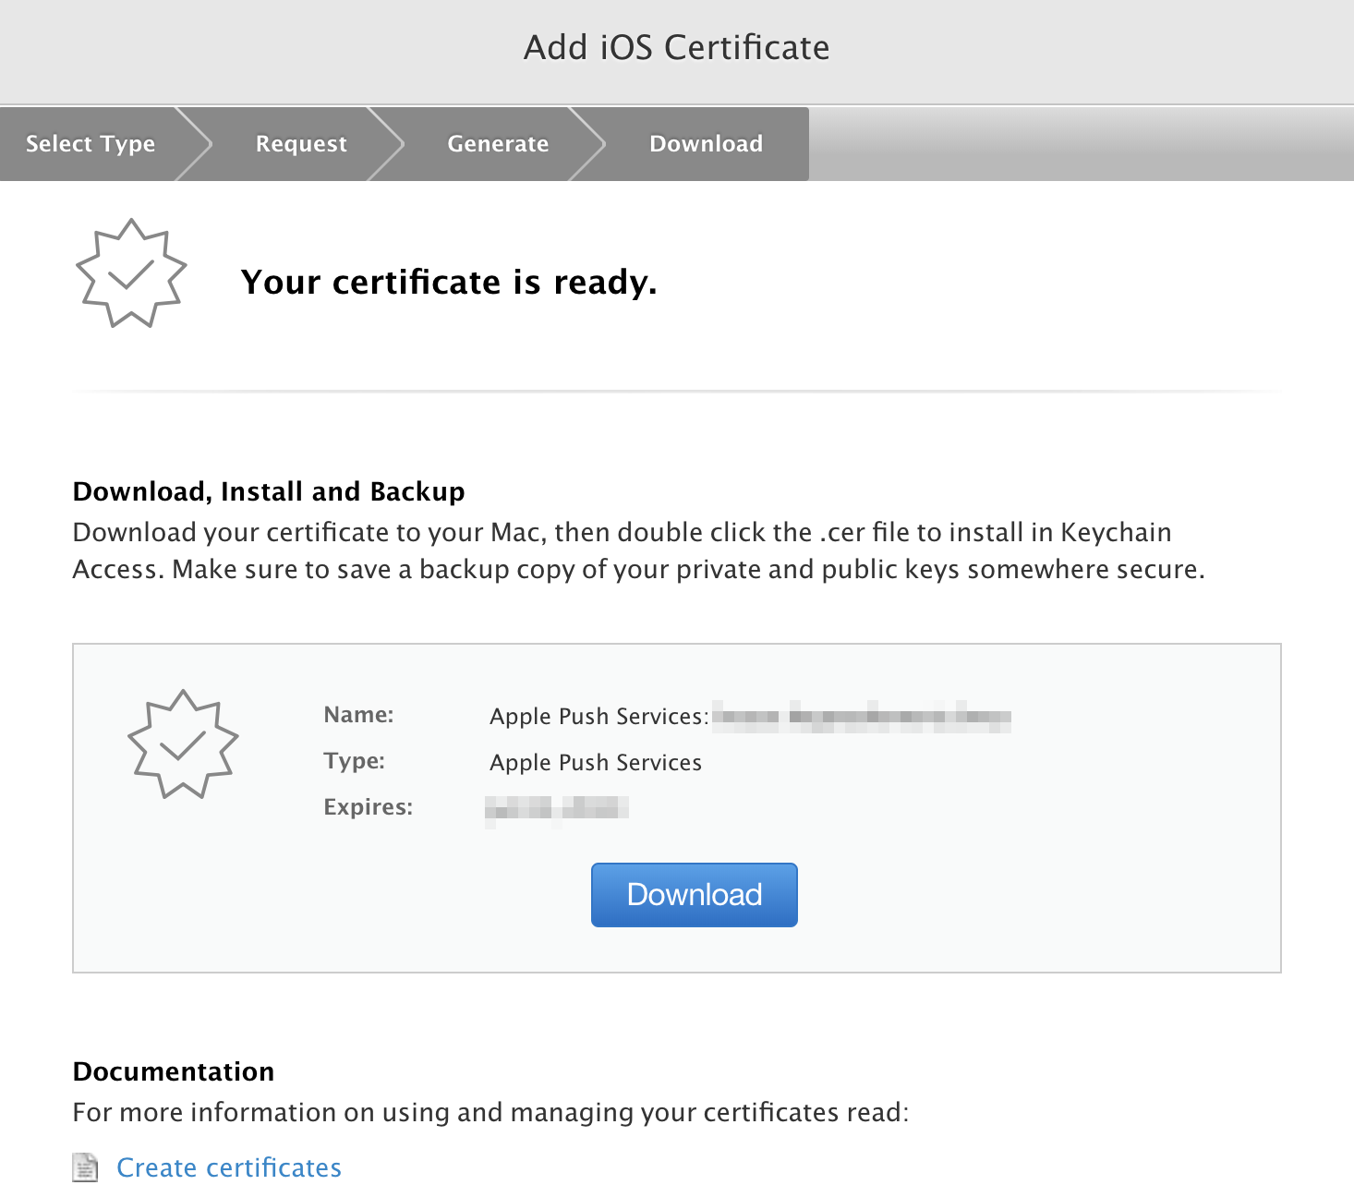Screen dimensions: 1354x1197
Task: Click the document icon beside Create certificates
Action: 86,1167
